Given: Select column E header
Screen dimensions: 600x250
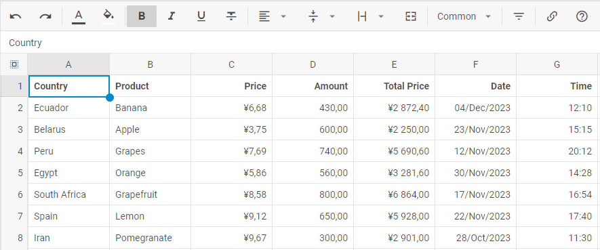Looking at the screenshot, I should 394,64.
